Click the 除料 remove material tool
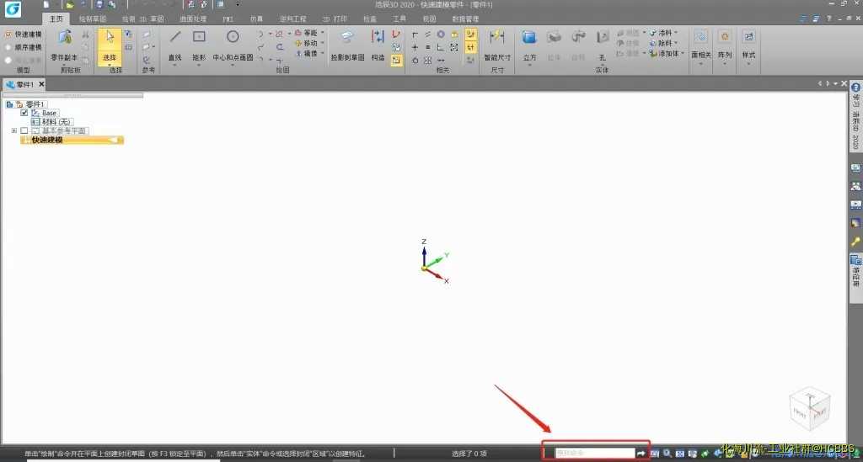 click(661, 43)
